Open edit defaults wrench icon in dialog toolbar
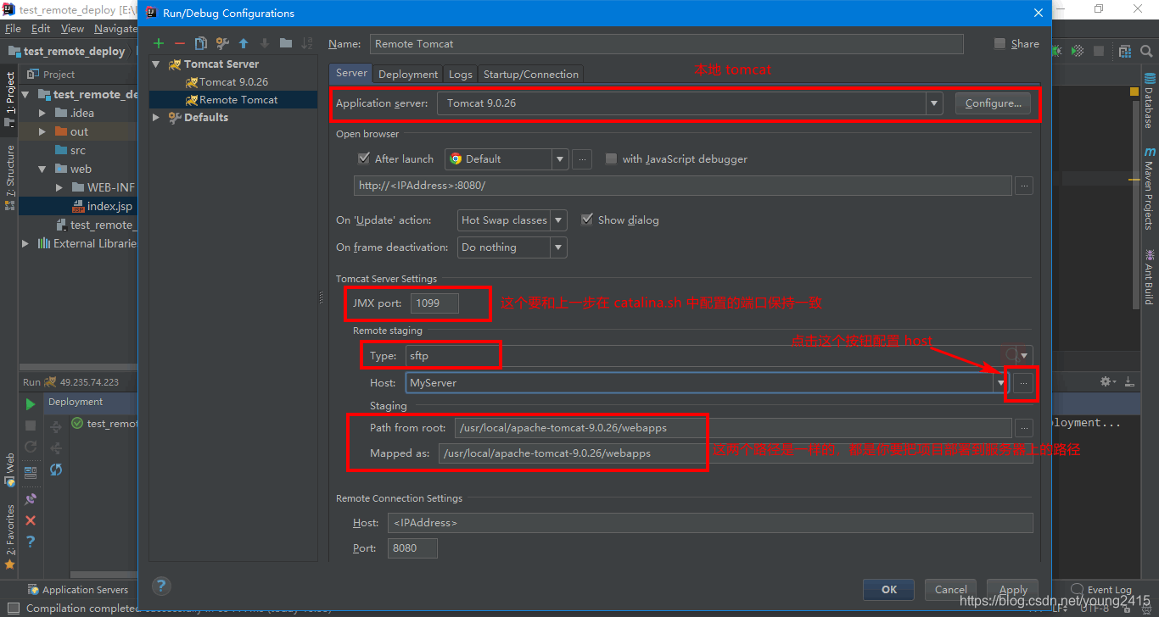 (222, 43)
